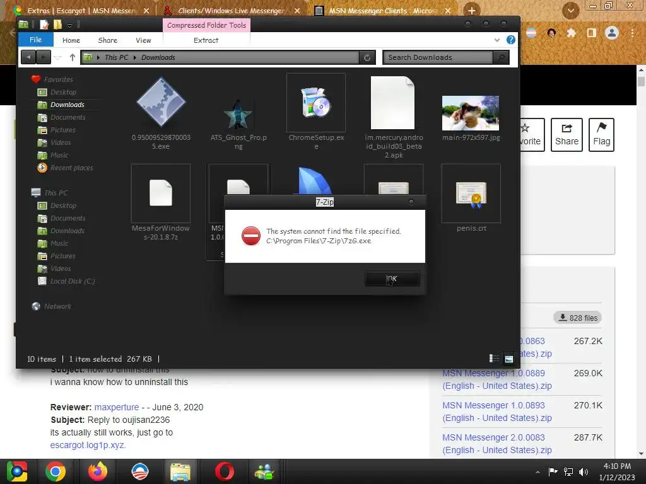This screenshot has width=646, height=484.
Task: Open the File tab in Explorer ribbon
Action: (x=36, y=40)
